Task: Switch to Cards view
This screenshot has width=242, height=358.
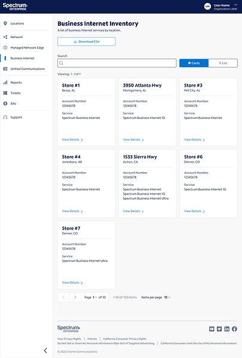Action: point(194,63)
